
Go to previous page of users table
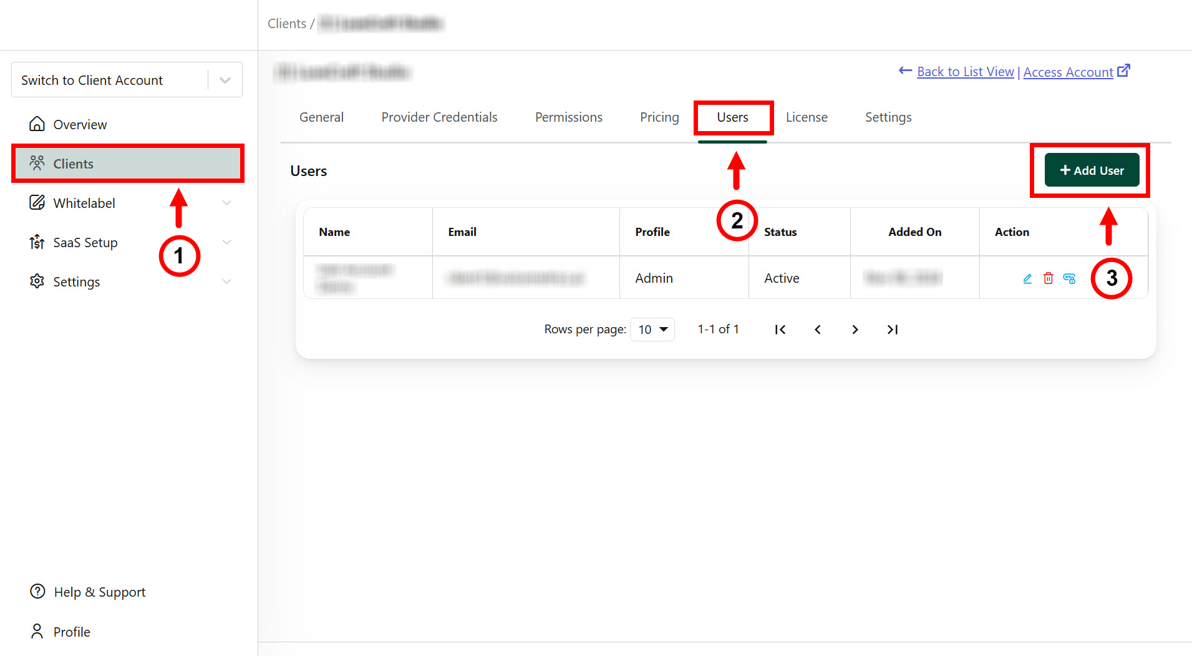pos(818,330)
